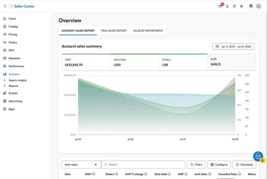Image resolution: width=268 pixels, height=179 pixels.
Task: Click the Performance icon in sidebar
Action: [4, 66]
